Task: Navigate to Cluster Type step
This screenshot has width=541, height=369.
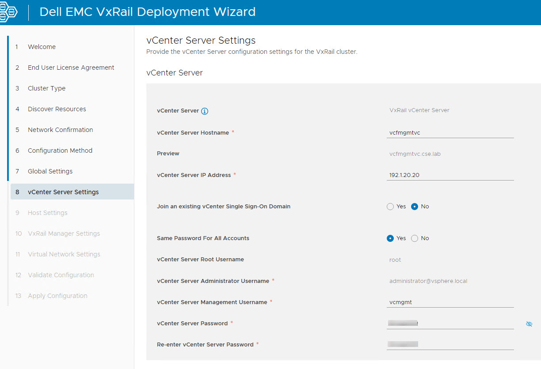Action: (x=46, y=88)
